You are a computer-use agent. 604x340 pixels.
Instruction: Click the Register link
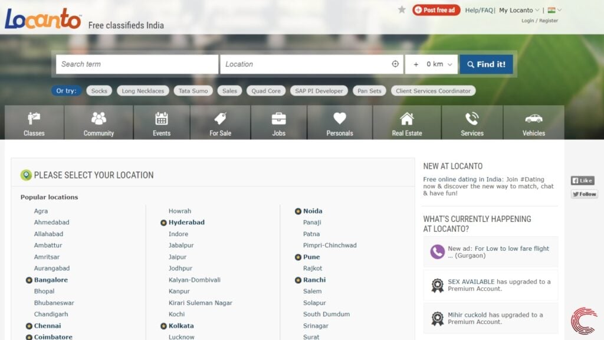tap(549, 21)
